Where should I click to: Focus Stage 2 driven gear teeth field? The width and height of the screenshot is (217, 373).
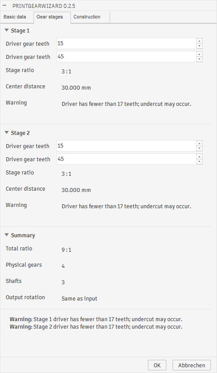(x=126, y=159)
